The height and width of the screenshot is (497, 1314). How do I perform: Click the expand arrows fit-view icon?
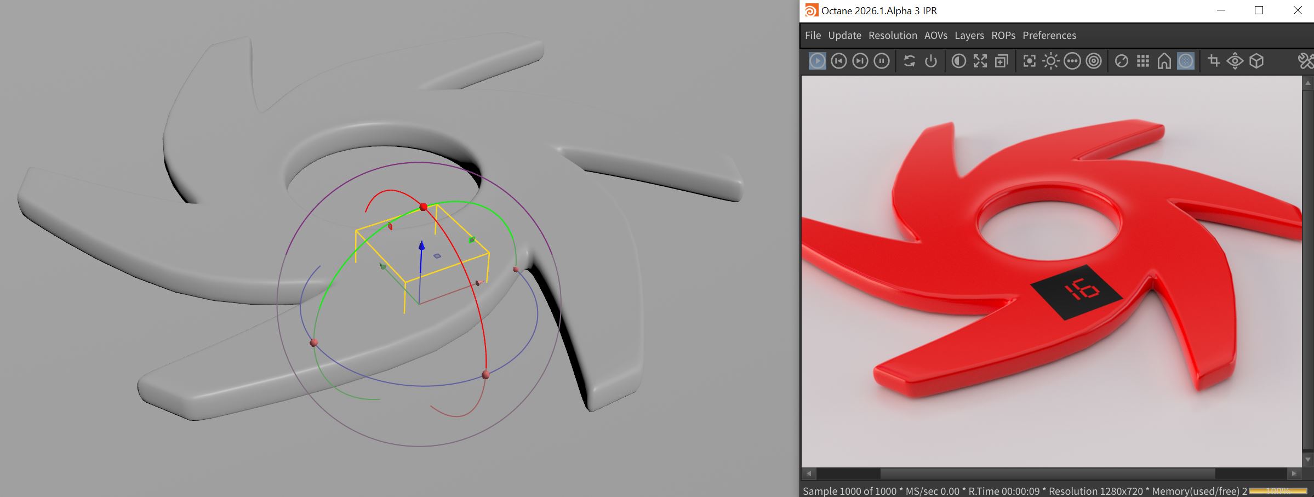tap(980, 61)
